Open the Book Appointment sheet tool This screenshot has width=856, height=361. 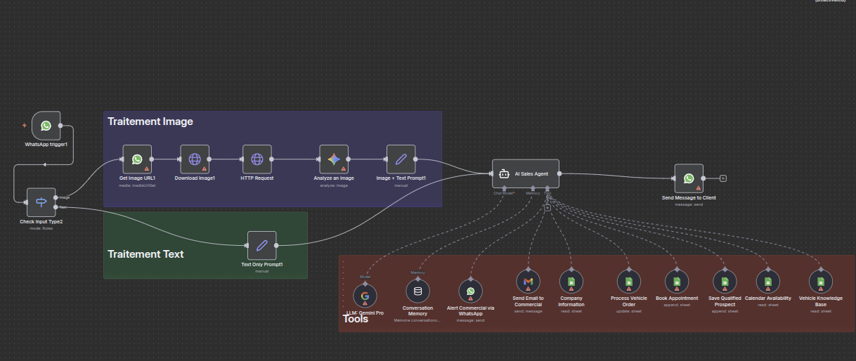(677, 282)
